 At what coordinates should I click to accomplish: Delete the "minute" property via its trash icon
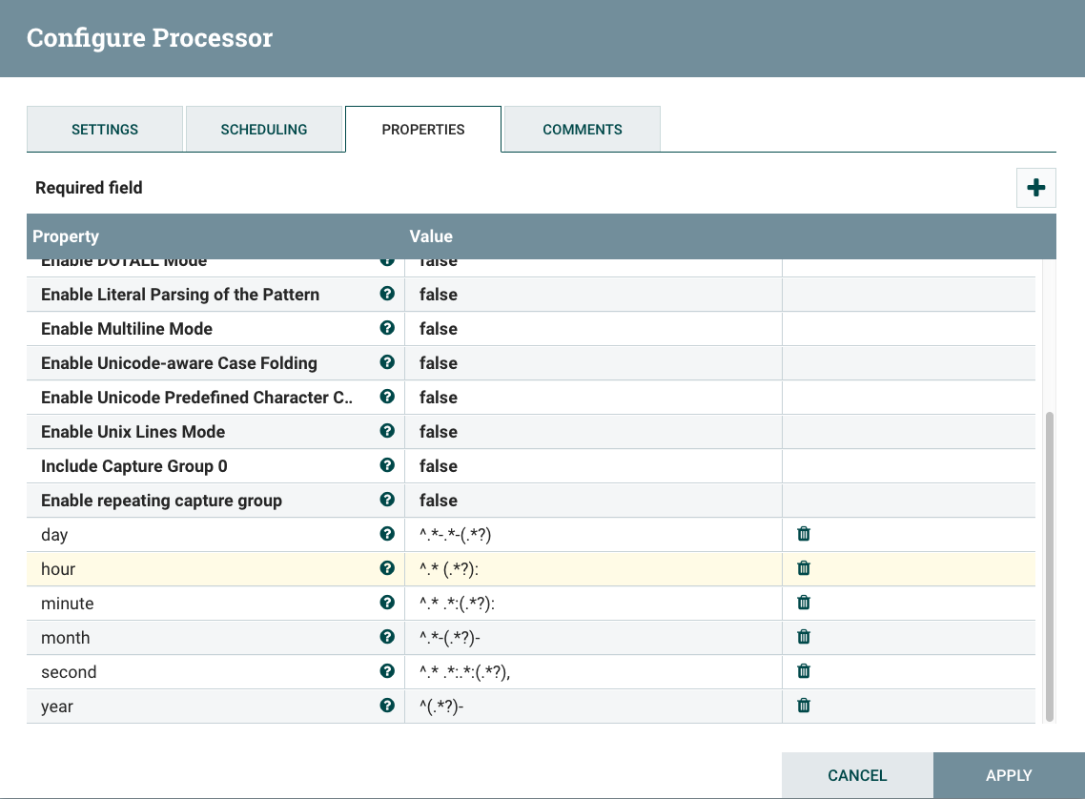click(803, 603)
